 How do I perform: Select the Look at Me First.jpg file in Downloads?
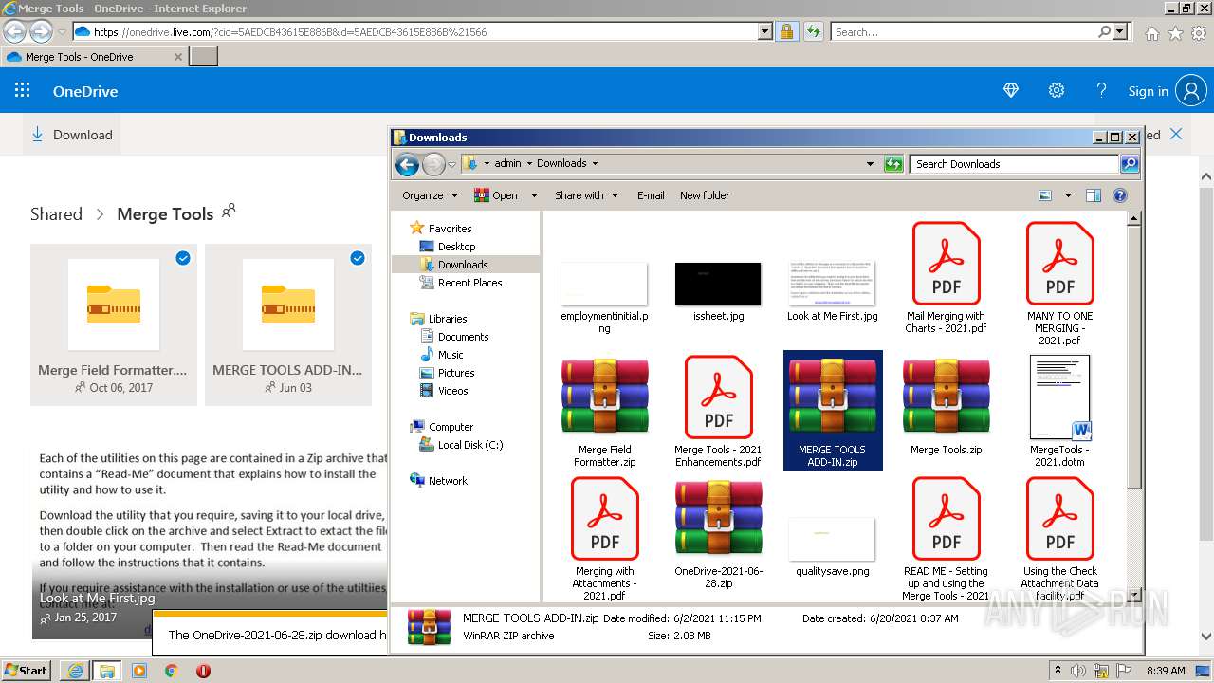(832, 291)
